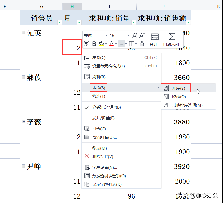Open the 求和项:销量 filter dropdown
The height and width of the screenshot is (203, 223).
(134, 22)
